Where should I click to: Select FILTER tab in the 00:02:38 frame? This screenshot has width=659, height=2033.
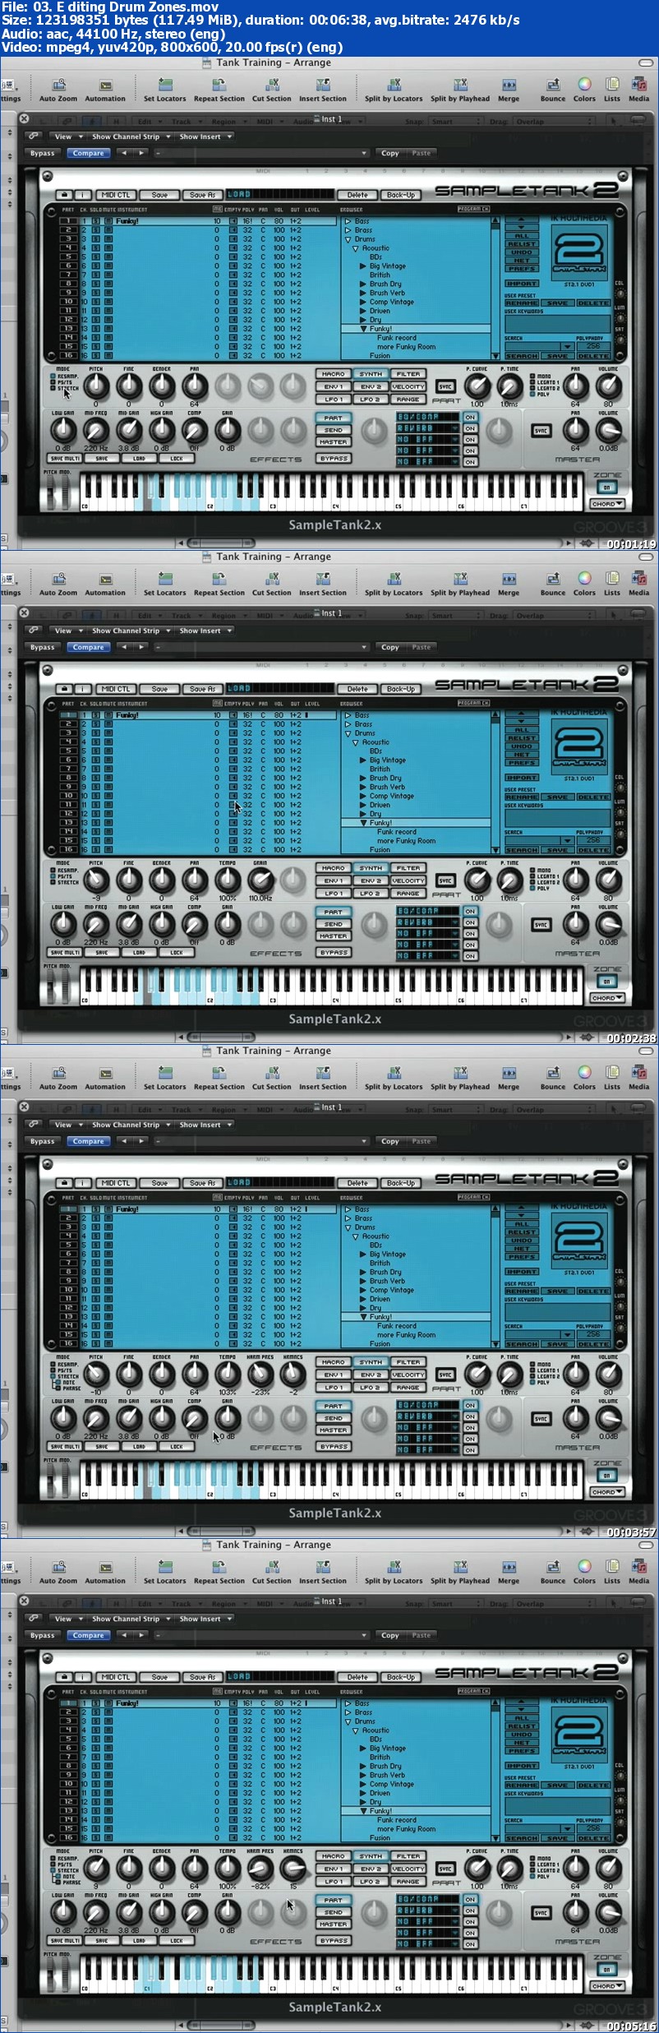pos(408,867)
